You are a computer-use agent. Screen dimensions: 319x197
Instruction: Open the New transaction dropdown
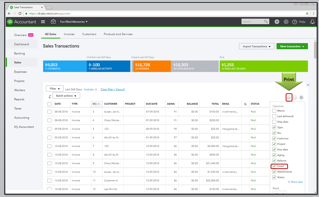(x=292, y=47)
